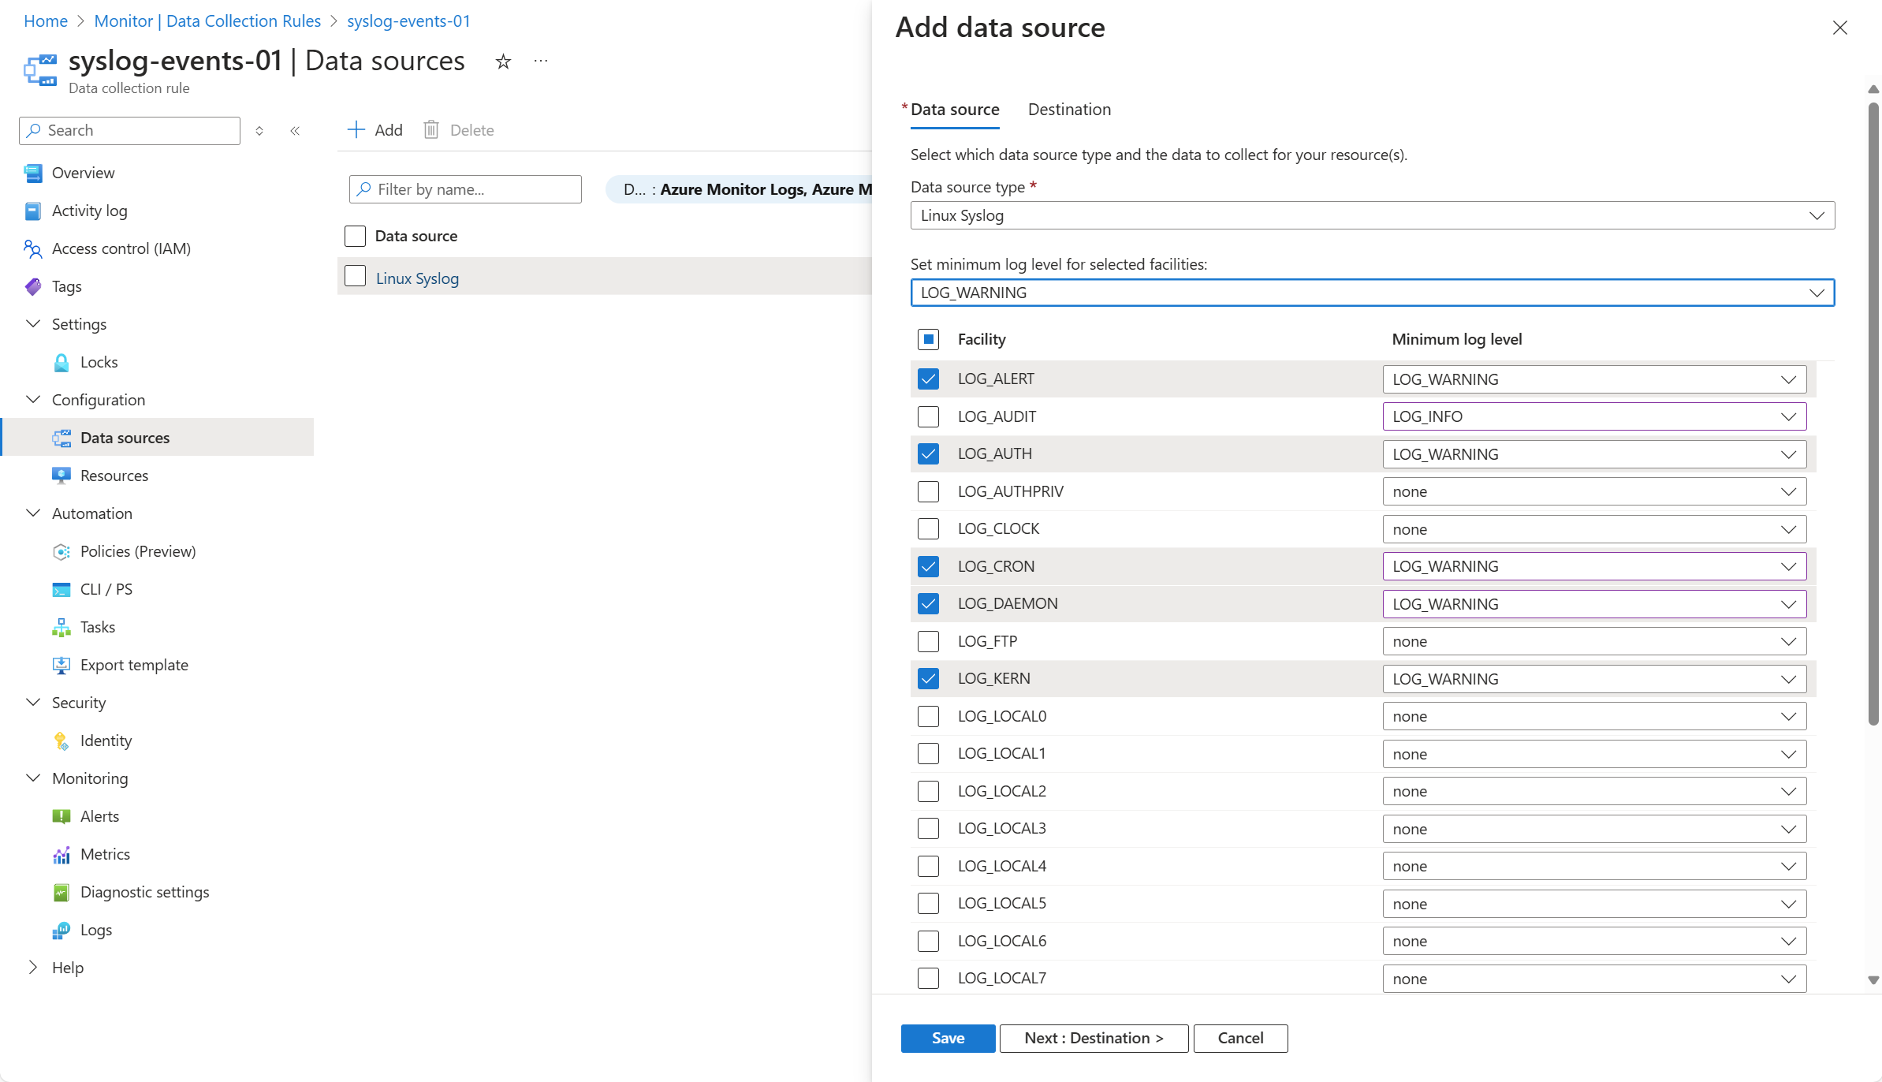1882x1082 pixels.
Task: Open Resources in Configuration menu
Action: [x=114, y=476]
